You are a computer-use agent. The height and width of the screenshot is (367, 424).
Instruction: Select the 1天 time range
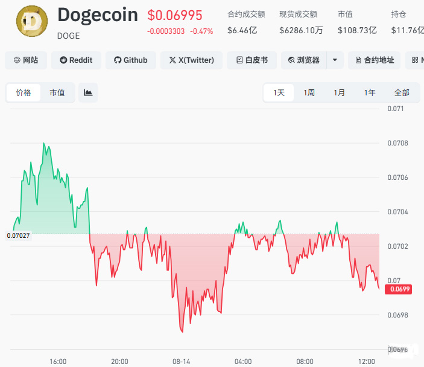pyautogui.click(x=279, y=93)
